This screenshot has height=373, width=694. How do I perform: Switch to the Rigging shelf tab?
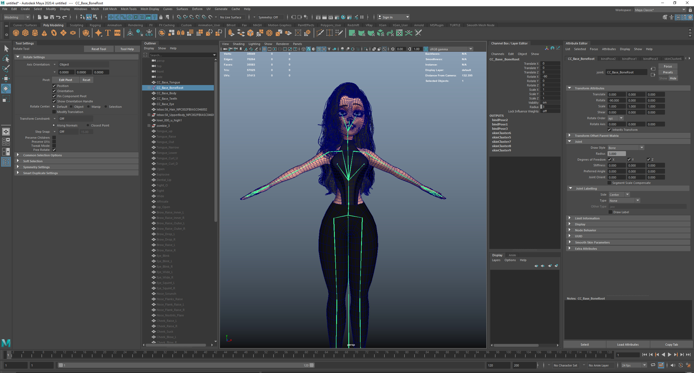[95, 25]
